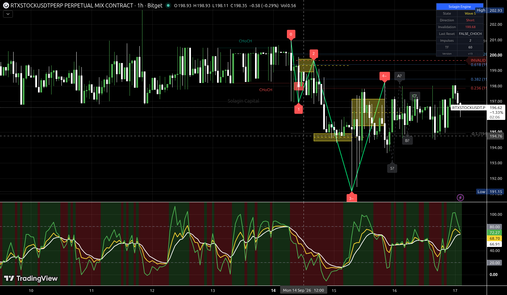
Task: Click the 15 date label on time axis
Action: (x=334, y=291)
